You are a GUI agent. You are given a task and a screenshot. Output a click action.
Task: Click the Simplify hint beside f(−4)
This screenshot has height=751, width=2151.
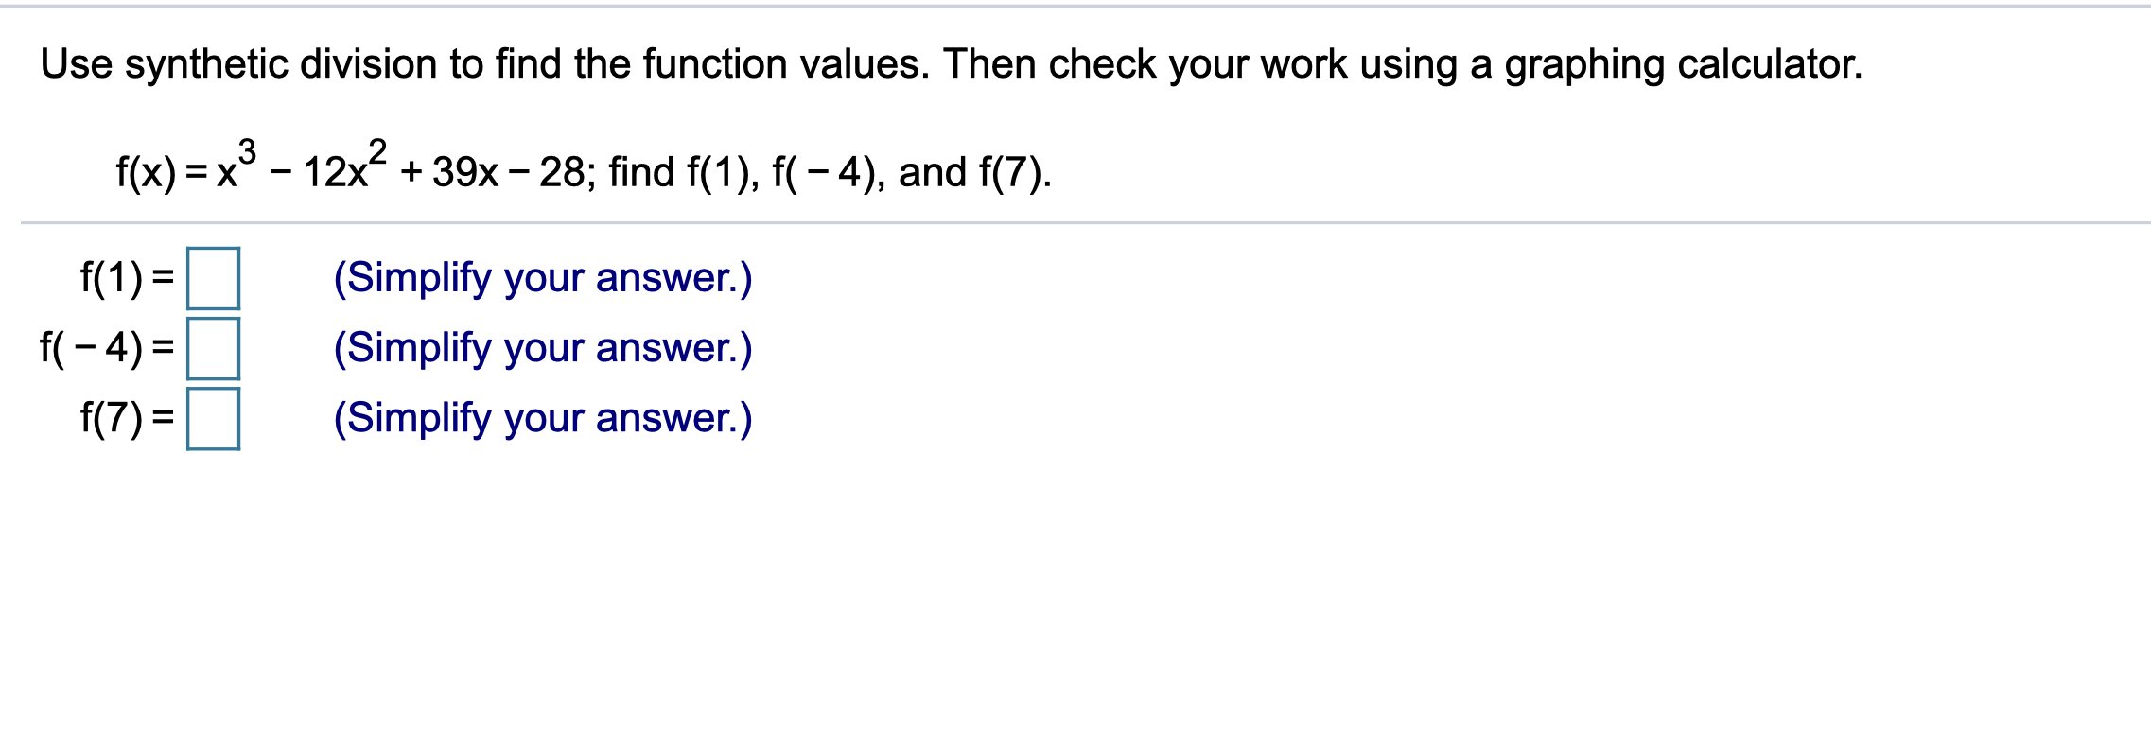pyautogui.click(x=543, y=348)
